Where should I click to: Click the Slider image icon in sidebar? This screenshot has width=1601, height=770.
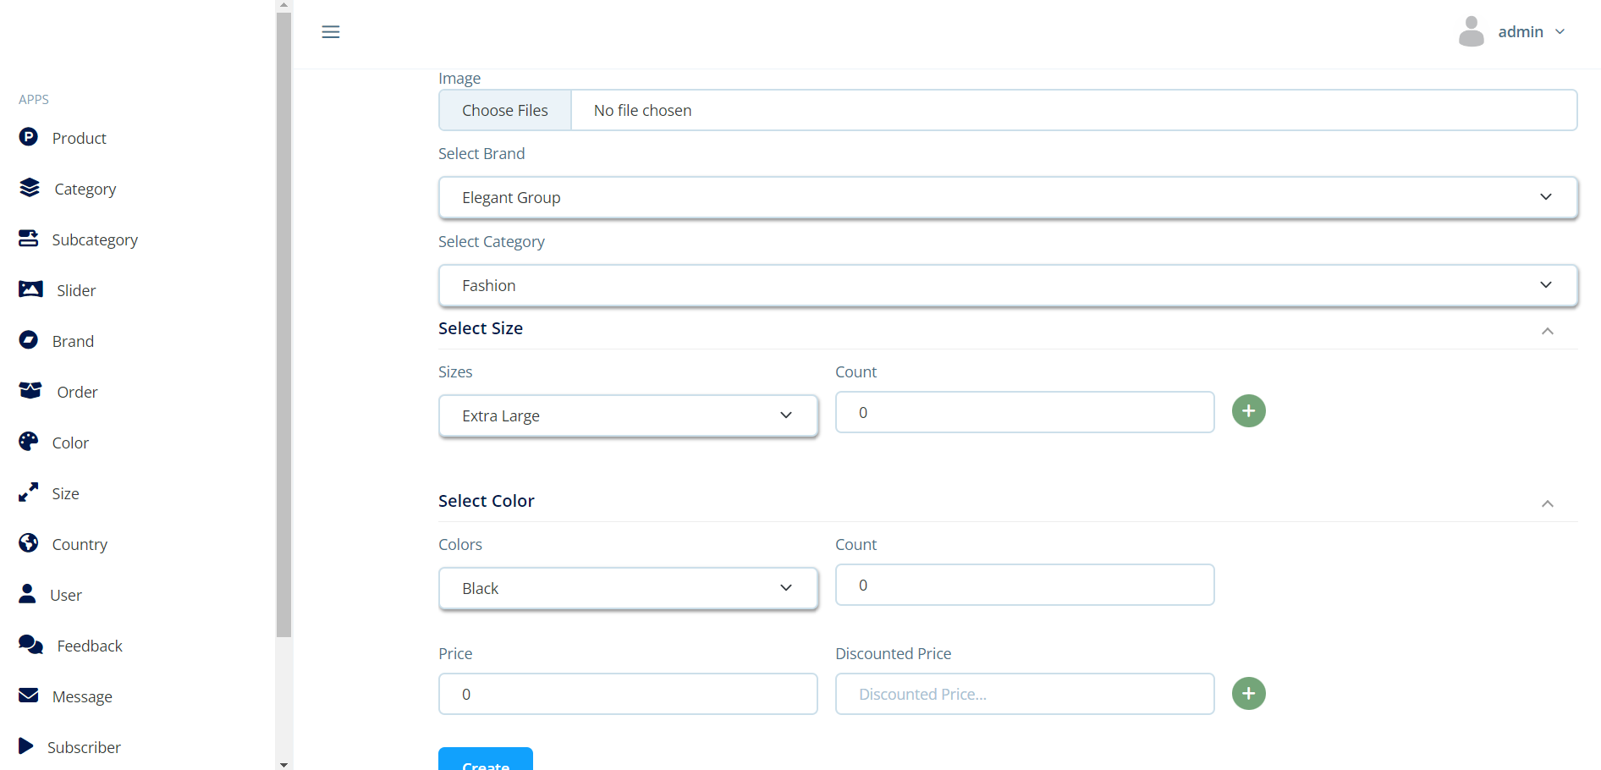tap(30, 289)
